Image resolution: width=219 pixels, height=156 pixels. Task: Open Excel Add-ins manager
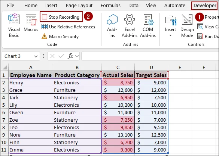(130, 26)
